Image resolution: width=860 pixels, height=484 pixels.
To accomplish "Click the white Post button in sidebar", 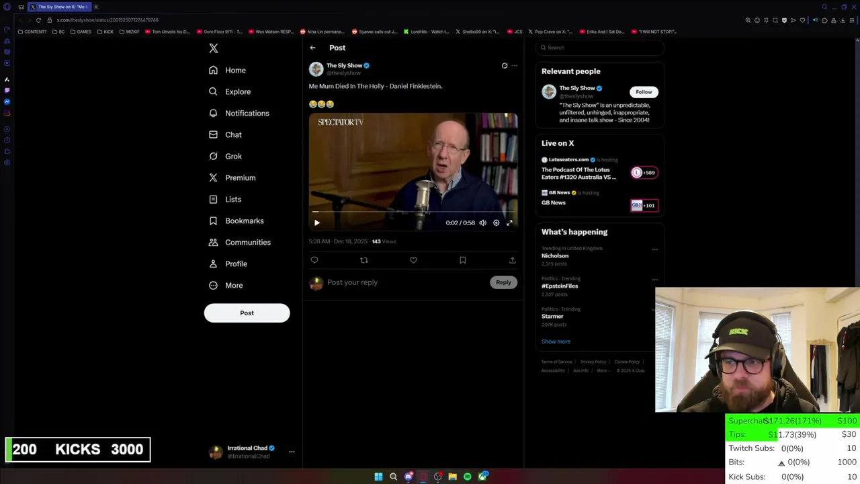I will tap(247, 313).
